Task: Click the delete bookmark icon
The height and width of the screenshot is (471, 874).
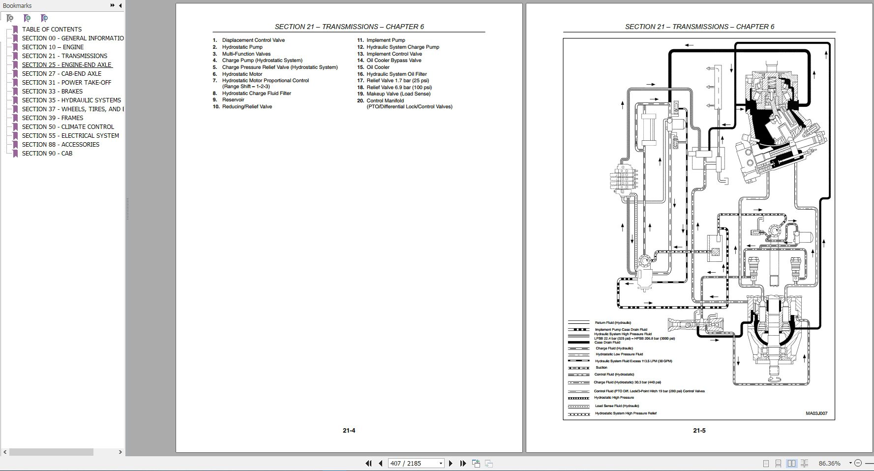Action: click(x=10, y=18)
